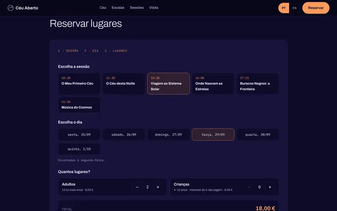The height and width of the screenshot is (211, 337).
Task: Click the Adultos quantity value 2
Action: click(147, 187)
